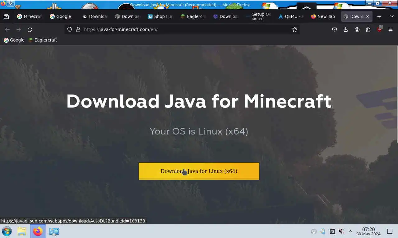Screen dimensions: 398x238
Task: Open the Firefox downloads panel
Action: pyautogui.click(x=345, y=29)
